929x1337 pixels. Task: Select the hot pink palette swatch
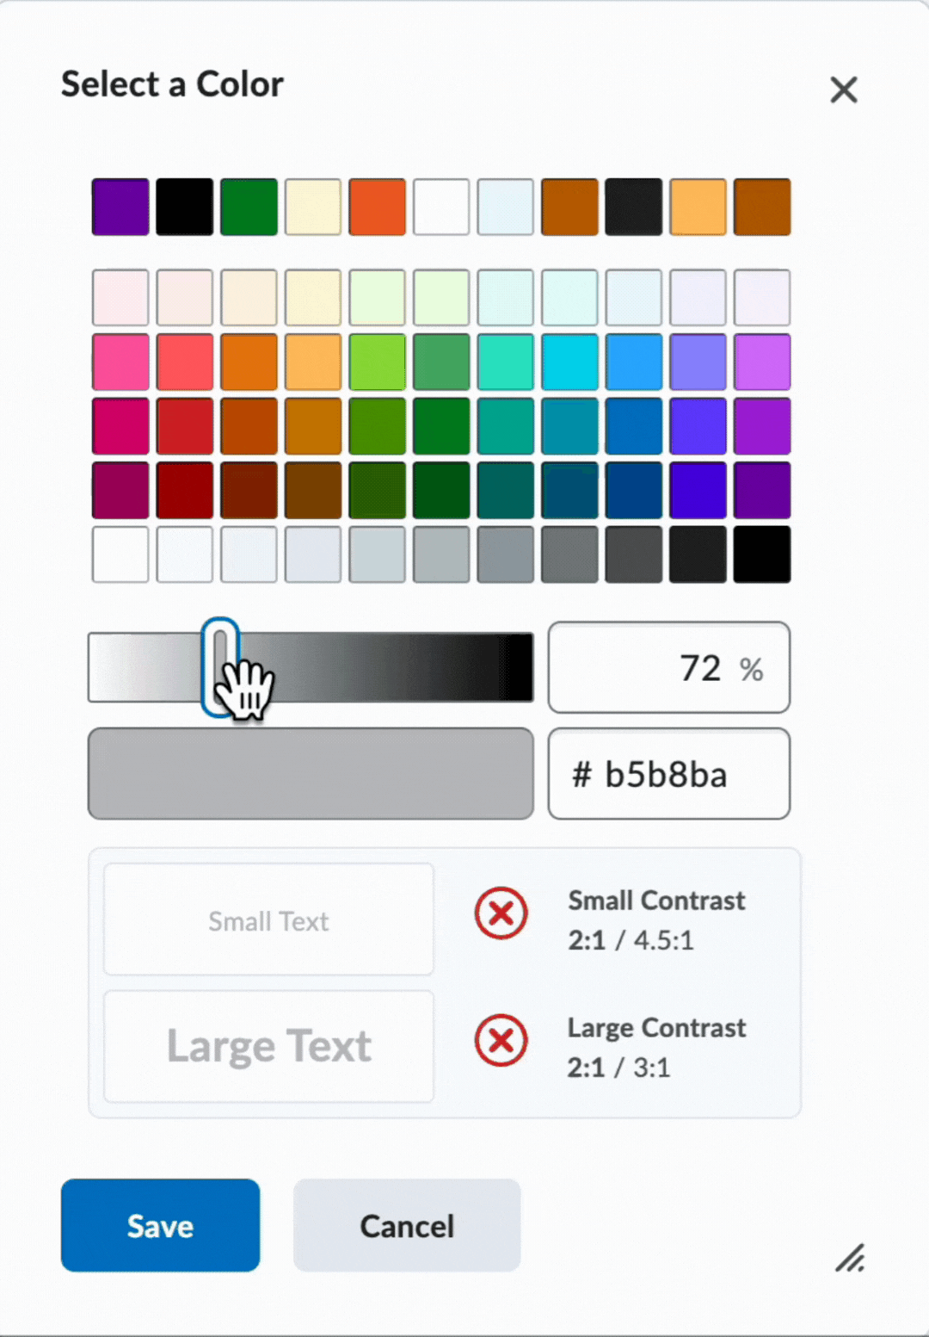[x=120, y=362]
